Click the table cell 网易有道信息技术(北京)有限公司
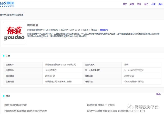 point(62,64)
